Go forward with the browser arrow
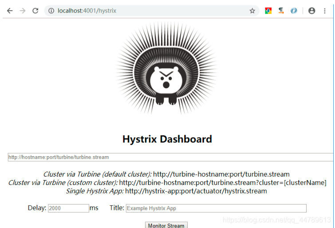Screen dimensions: 335x228 23,11
